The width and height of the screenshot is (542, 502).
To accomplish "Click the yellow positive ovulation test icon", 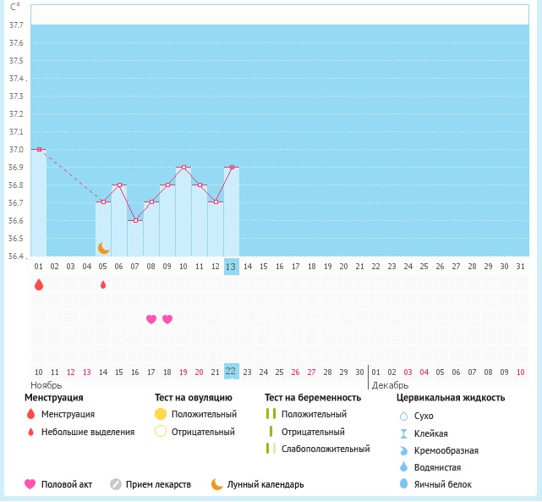I will tap(161, 414).
